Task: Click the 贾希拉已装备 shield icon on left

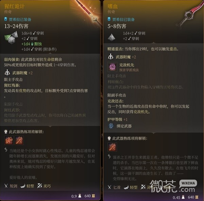Action: [5, 19]
